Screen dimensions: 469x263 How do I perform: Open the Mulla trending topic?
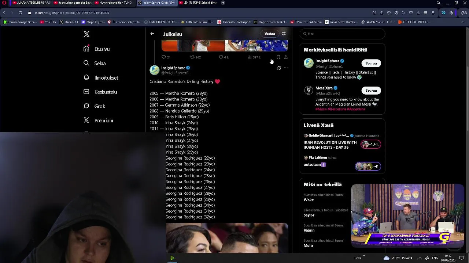309,245
